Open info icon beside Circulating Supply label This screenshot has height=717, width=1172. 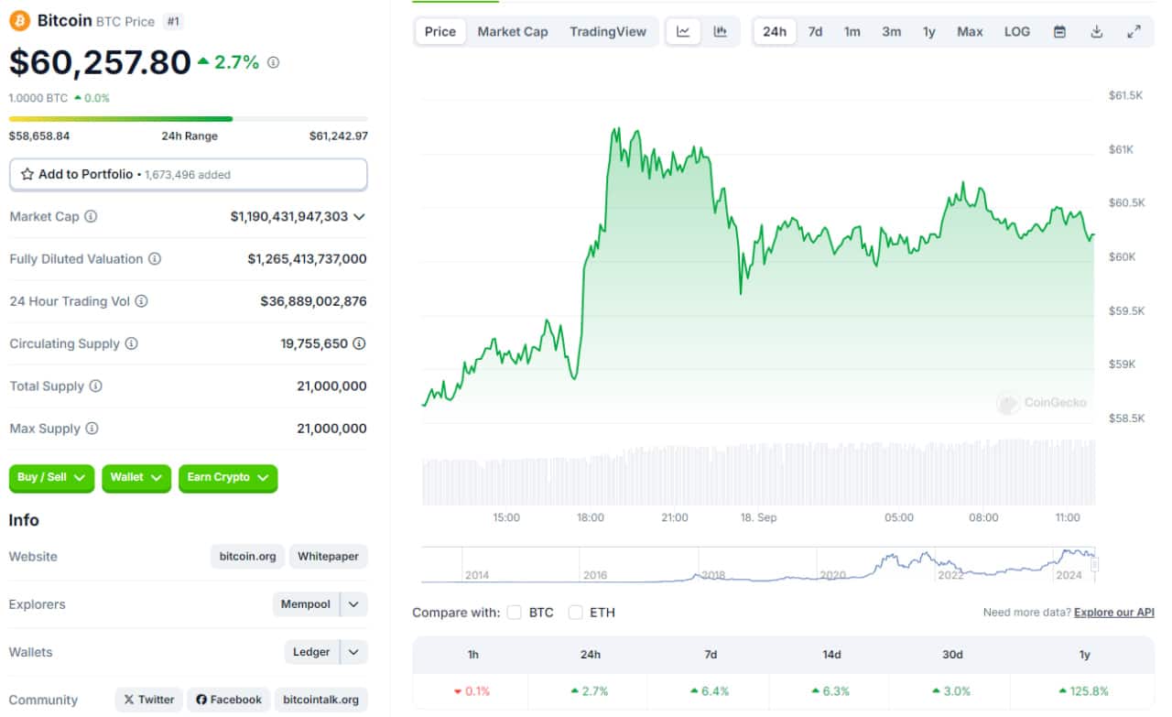(131, 343)
